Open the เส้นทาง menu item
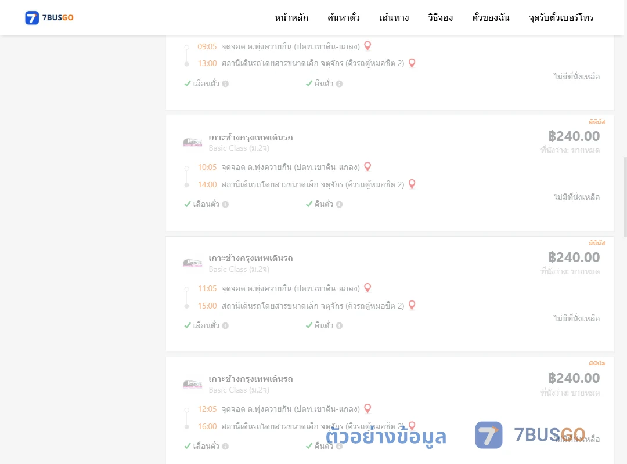This screenshot has height=464, width=627. click(394, 17)
